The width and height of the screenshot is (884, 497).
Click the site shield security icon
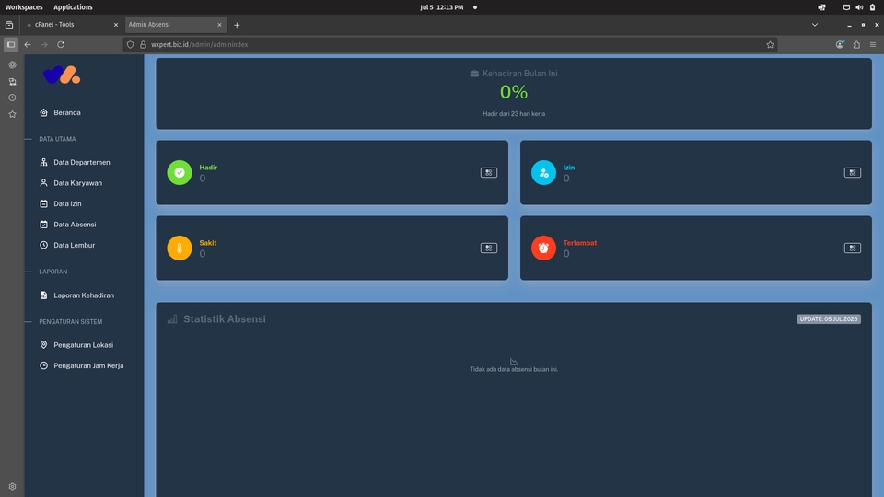pos(130,44)
